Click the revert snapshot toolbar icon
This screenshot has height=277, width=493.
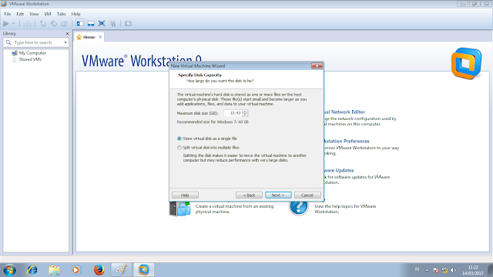pos(54,24)
